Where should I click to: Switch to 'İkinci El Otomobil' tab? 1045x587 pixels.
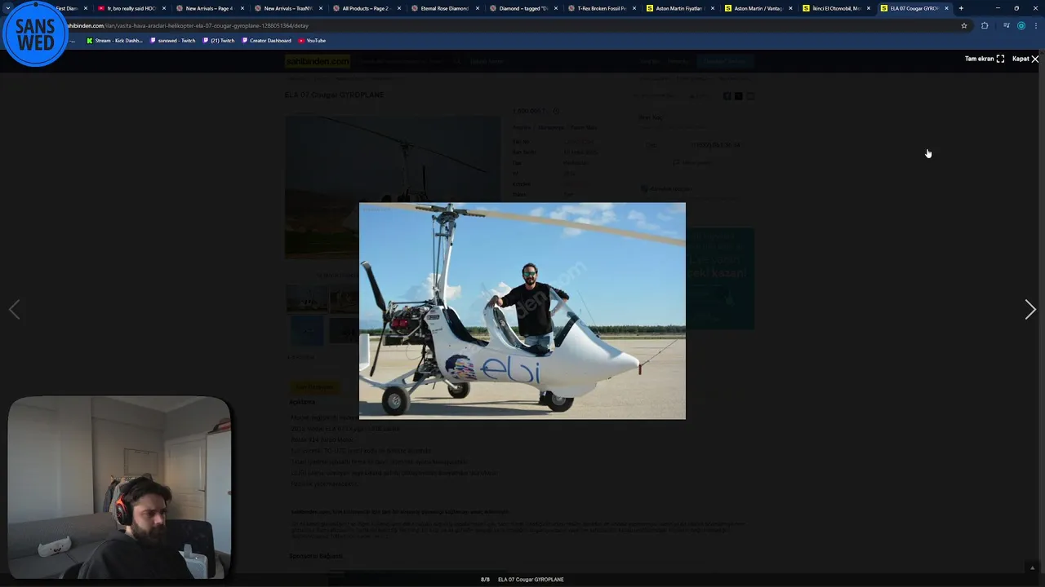pyautogui.click(x=836, y=8)
